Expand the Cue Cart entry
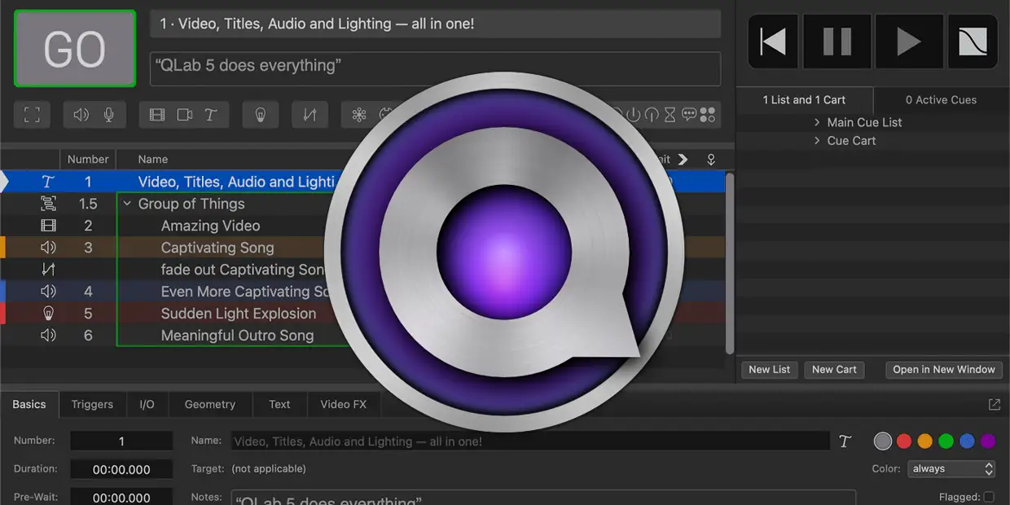 pyautogui.click(x=817, y=141)
